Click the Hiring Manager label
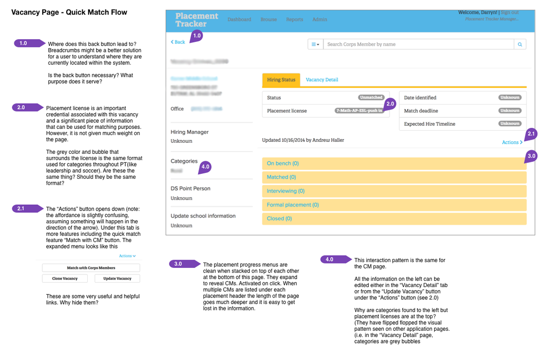The height and width of the screenshot is (353, 545). tap(190, 132)
